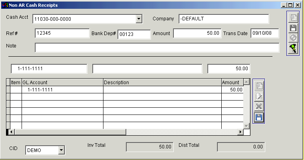Click into the empty Note field
This screenshot has height=160, width=304.
coord(157,47)
